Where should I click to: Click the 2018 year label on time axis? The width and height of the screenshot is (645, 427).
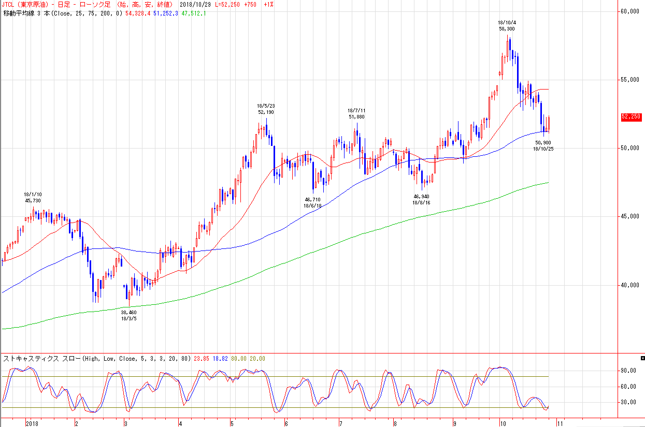coord(33,423)
